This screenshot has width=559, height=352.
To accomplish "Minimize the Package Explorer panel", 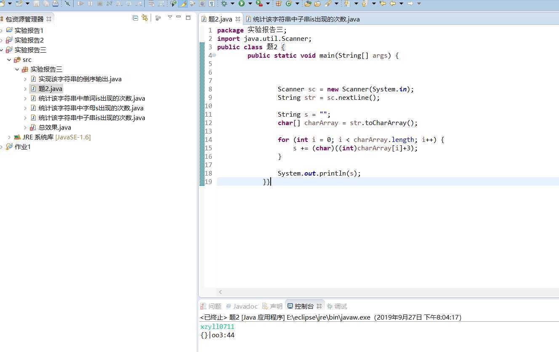I will [x=178, y=17].
